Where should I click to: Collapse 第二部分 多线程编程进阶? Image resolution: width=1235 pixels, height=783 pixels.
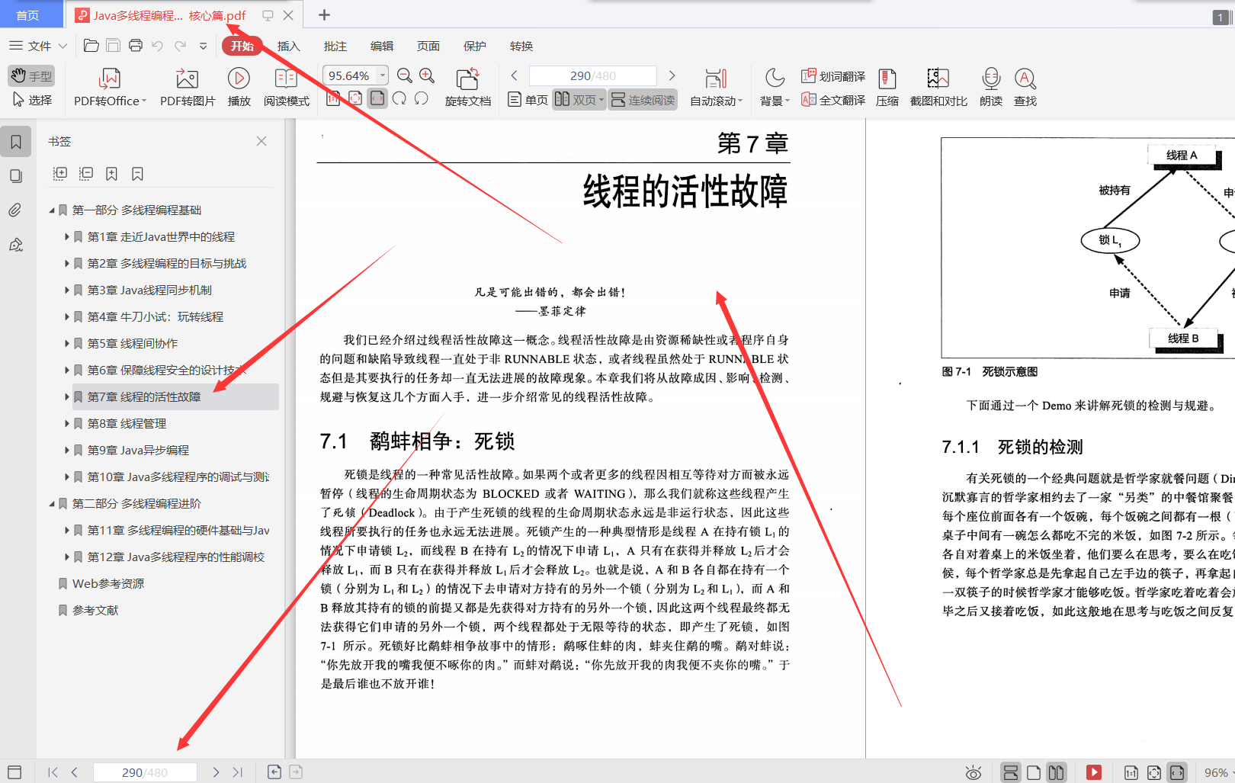(52, 503)
